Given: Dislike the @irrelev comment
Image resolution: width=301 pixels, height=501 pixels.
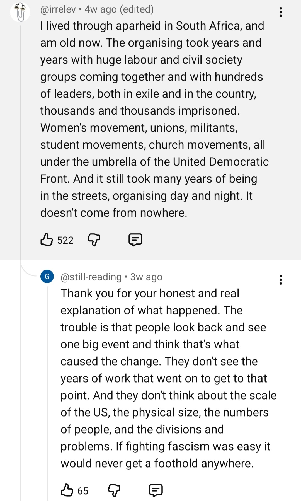Looking at the screenshot, I should (x=94, y=240).
